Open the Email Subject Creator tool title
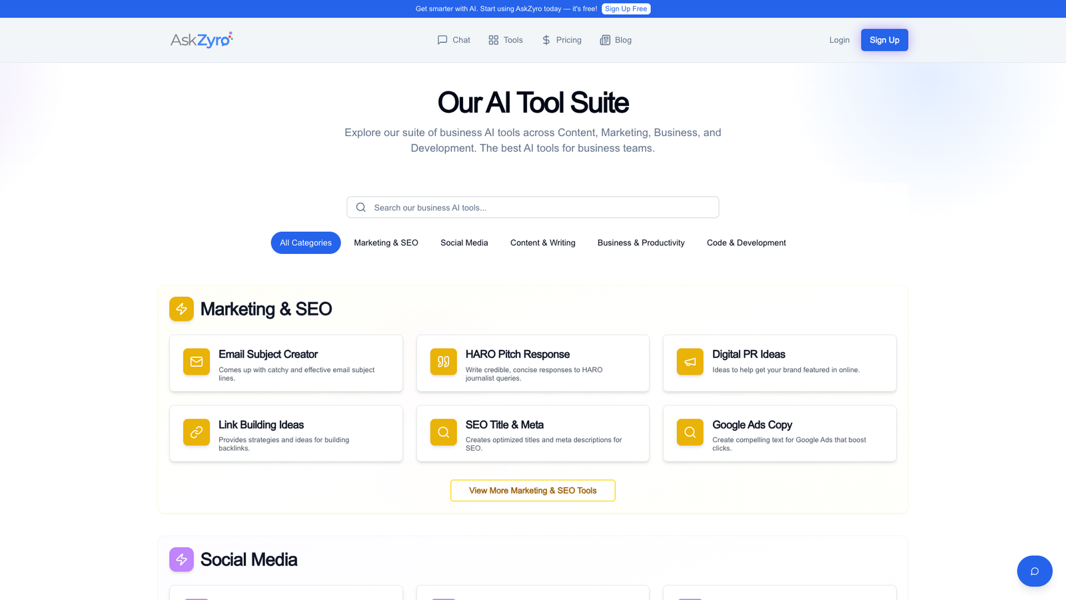This screenshot has height=600, width=1066. 268,354
